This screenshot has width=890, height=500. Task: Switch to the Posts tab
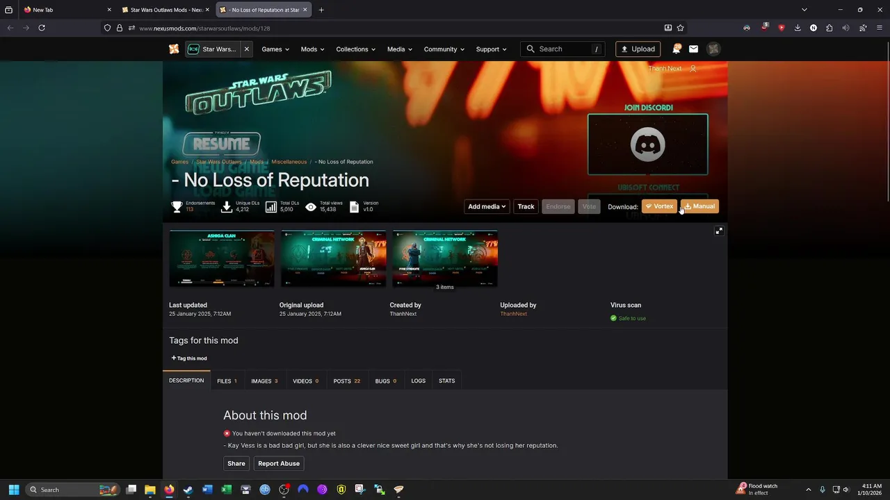(x=346, y=381)
